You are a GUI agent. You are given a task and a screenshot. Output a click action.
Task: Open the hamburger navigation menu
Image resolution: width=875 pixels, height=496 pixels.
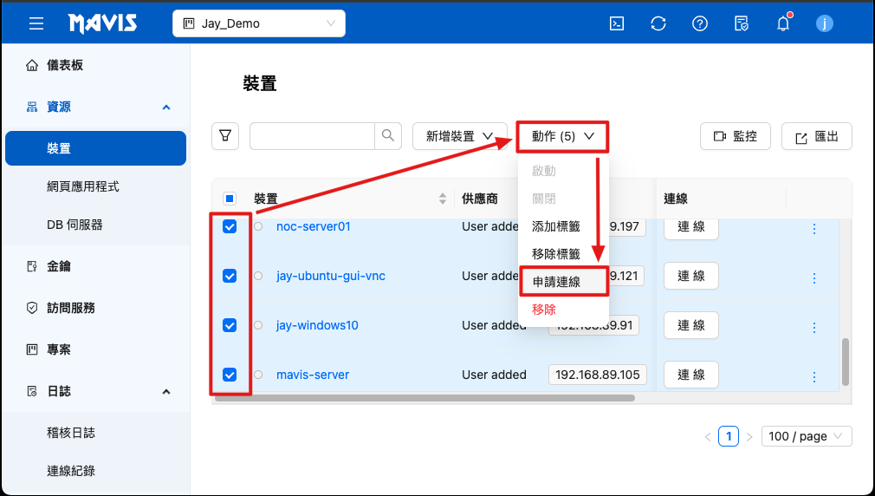tap(36, 24)
